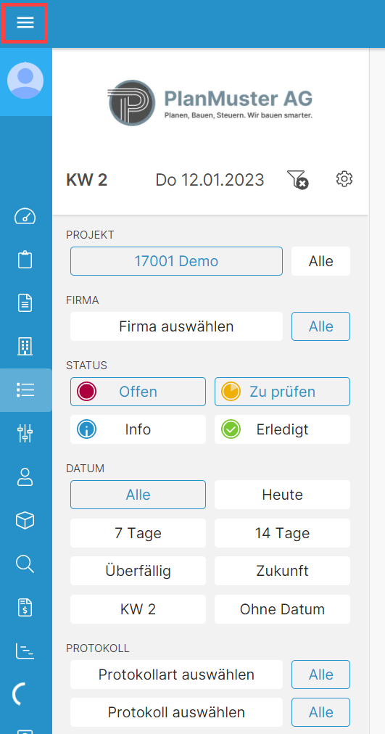Open the dashboard speedometer icon

[25, 216]
